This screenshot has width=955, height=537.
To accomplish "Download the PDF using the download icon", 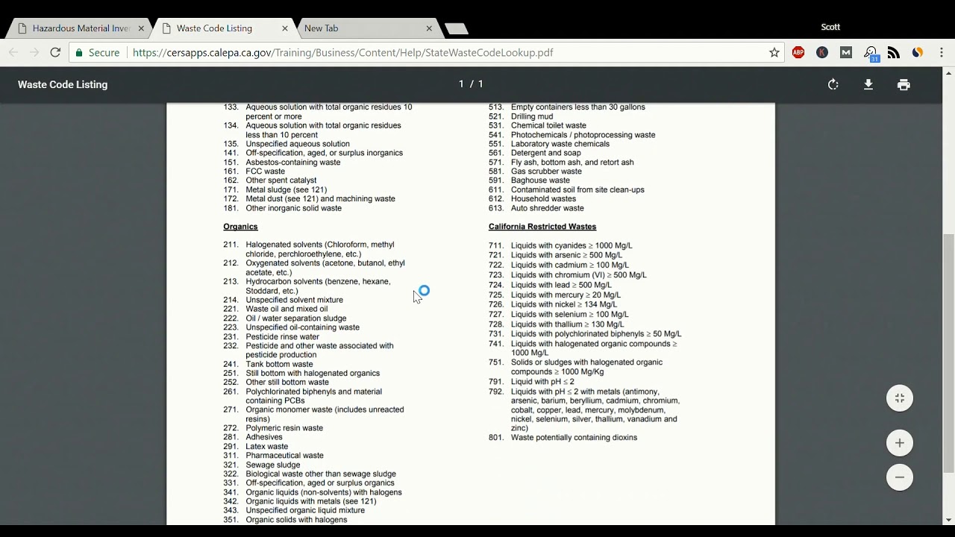I will click(868, 84).
